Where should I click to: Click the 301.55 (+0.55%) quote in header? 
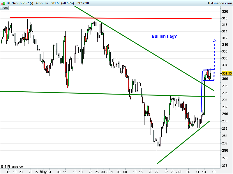coord(62,3)
